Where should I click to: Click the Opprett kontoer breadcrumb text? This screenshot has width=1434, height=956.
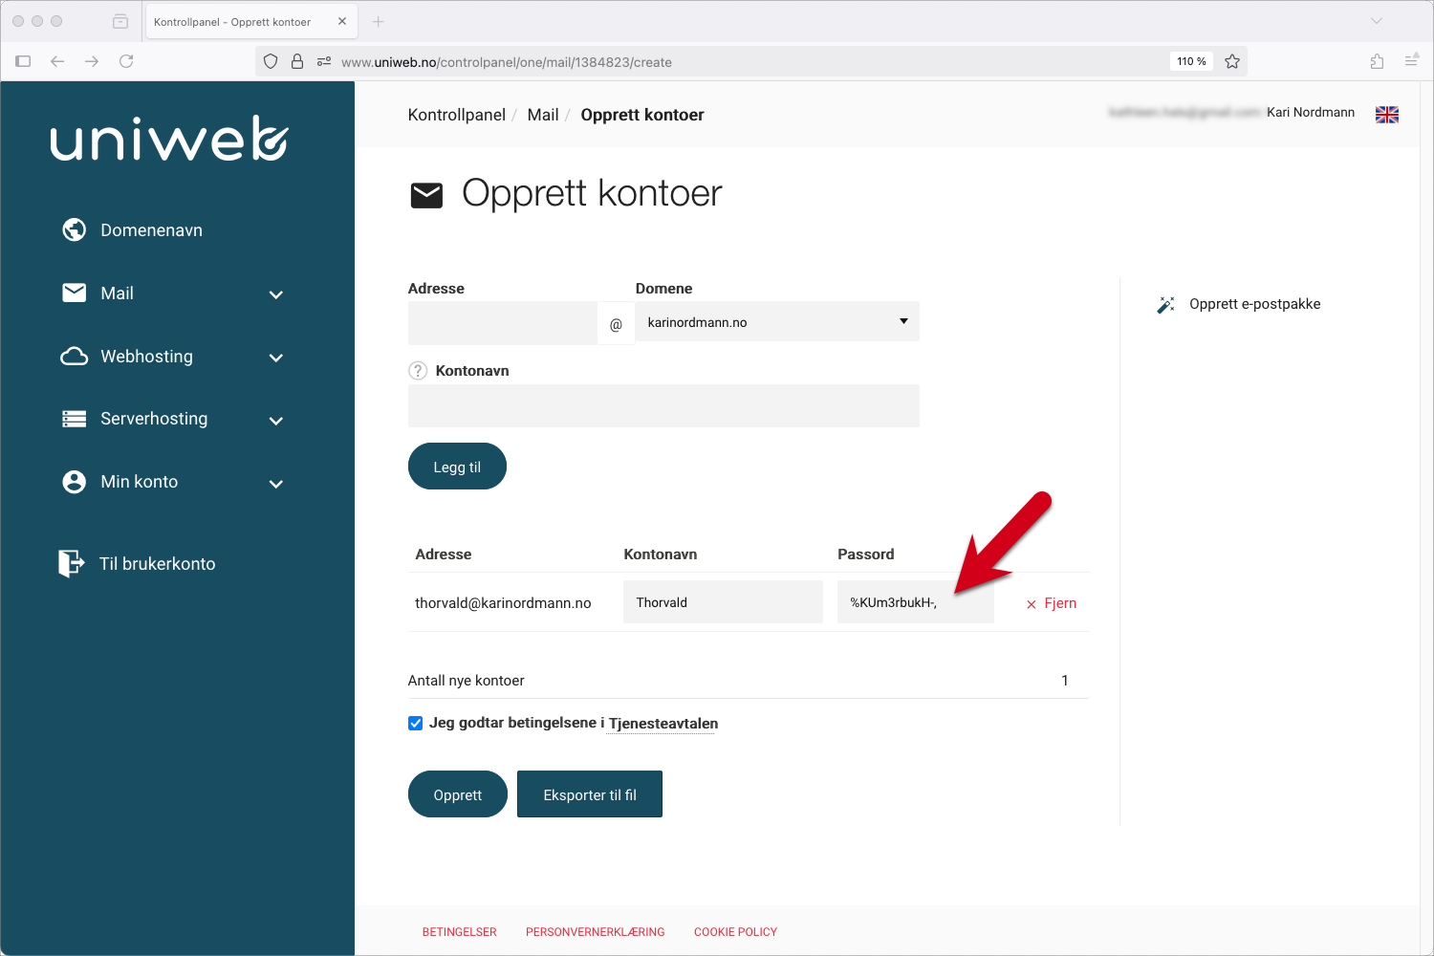642,115
